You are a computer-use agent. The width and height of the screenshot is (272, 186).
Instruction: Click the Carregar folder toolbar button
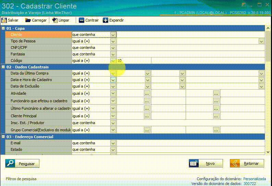pyautogui.click(x=36, y=20)
